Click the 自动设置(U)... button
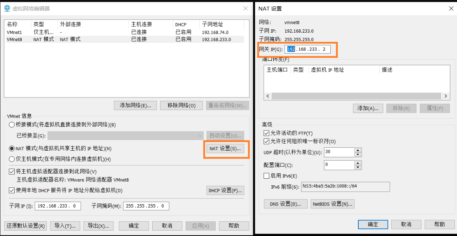The height and width of the screenshot is (236, 457). click(225, 136)
